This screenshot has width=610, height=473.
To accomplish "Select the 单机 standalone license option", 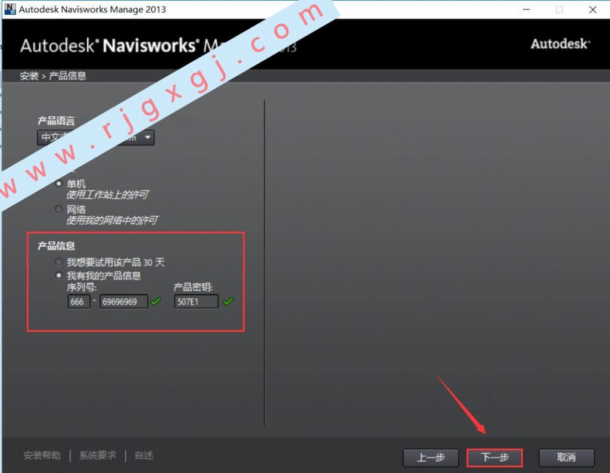I will 59,183.
